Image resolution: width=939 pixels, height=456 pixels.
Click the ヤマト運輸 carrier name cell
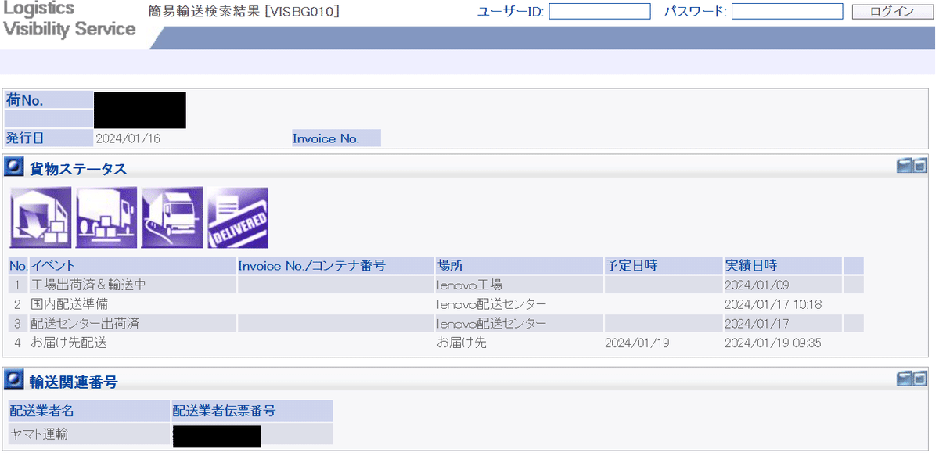pyautogui.click(x=89, y=433)
